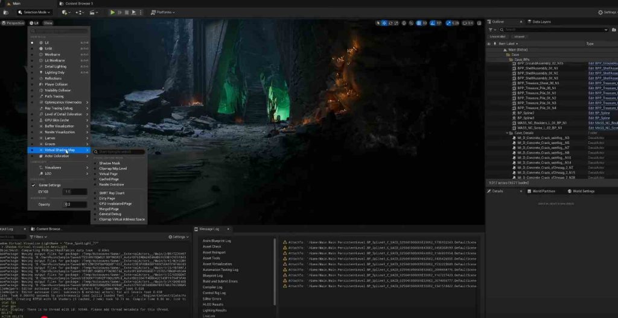This screenshot has height=318, width=618.
Task: Open the play options three-dot menu
Action: (140, 12)
